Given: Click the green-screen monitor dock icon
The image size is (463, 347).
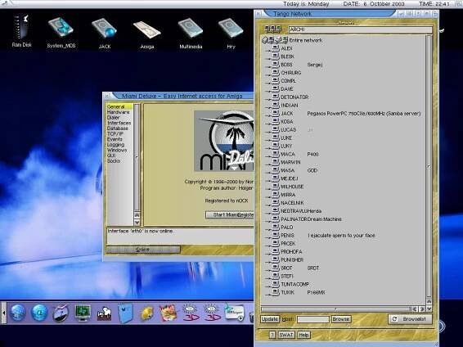Looking at the screenshot, I should click(x=83, y=313).
